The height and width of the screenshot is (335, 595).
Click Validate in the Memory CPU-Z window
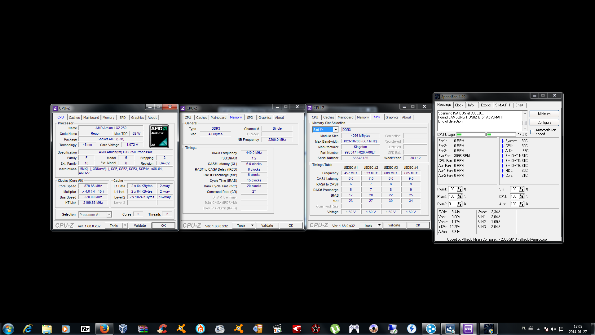coord(267,226)
